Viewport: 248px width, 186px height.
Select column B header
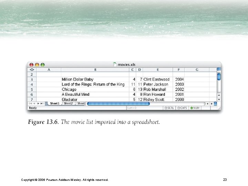click(95, 70)
